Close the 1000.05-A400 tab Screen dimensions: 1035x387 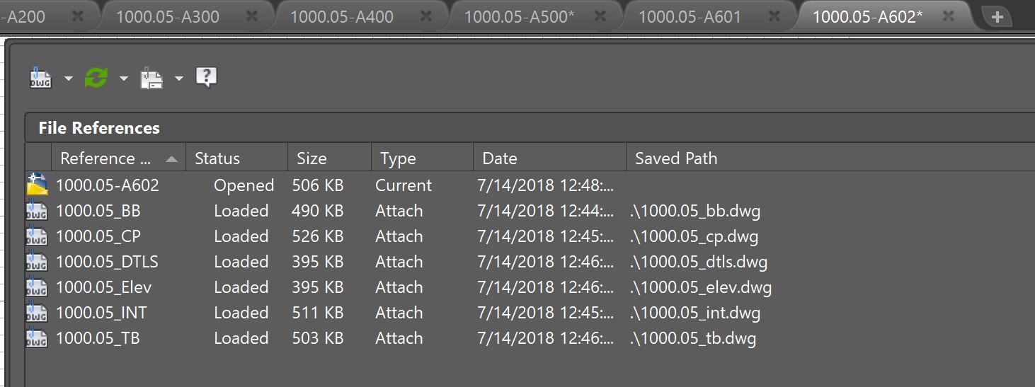pyautogui.click(x=426, y=16)
